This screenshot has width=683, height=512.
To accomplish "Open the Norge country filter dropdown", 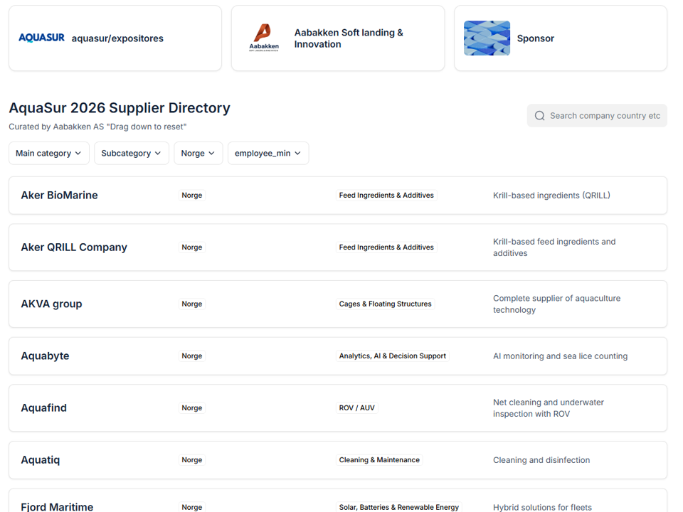I will pos(198,154).
